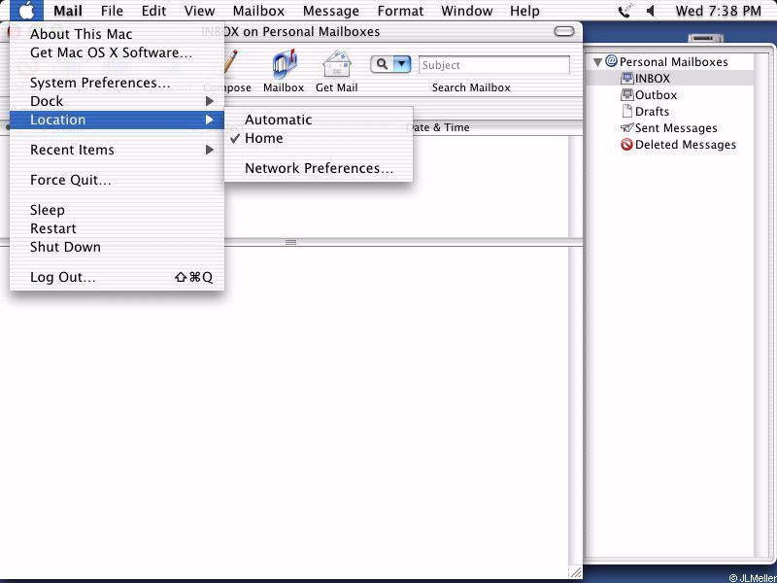The width and height of the screenshot is (777, 583).
Task: Click the phone icon in menu bar
Action: [625, 11]
